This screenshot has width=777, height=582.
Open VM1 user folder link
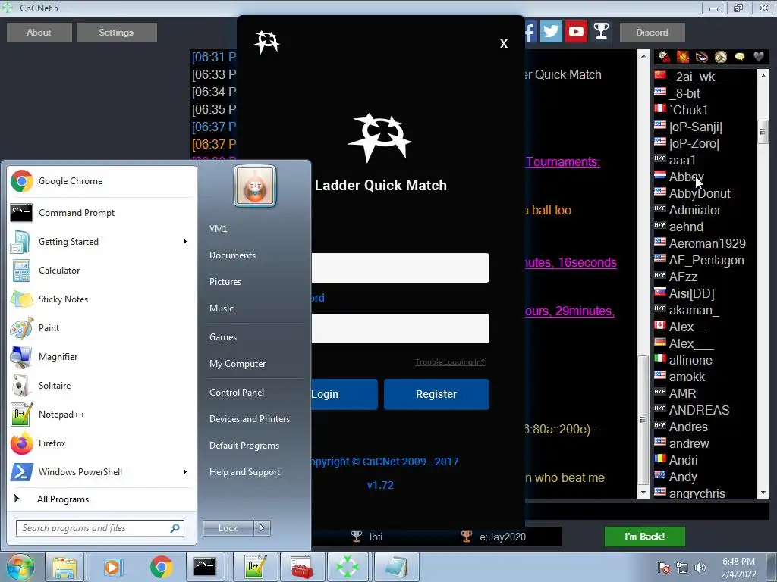click(218, 229)
